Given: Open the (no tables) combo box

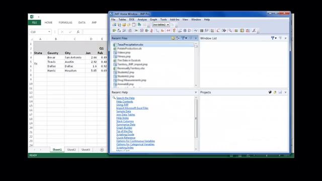Looking at the screenshot, I should coord(161,25).
